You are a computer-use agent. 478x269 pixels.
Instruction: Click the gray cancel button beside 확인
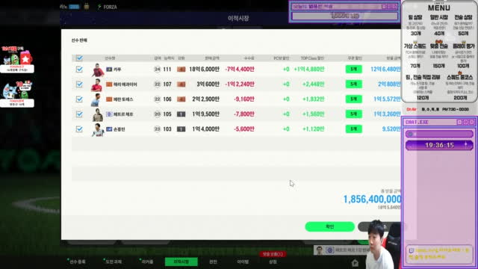click(x=379, y=226)
